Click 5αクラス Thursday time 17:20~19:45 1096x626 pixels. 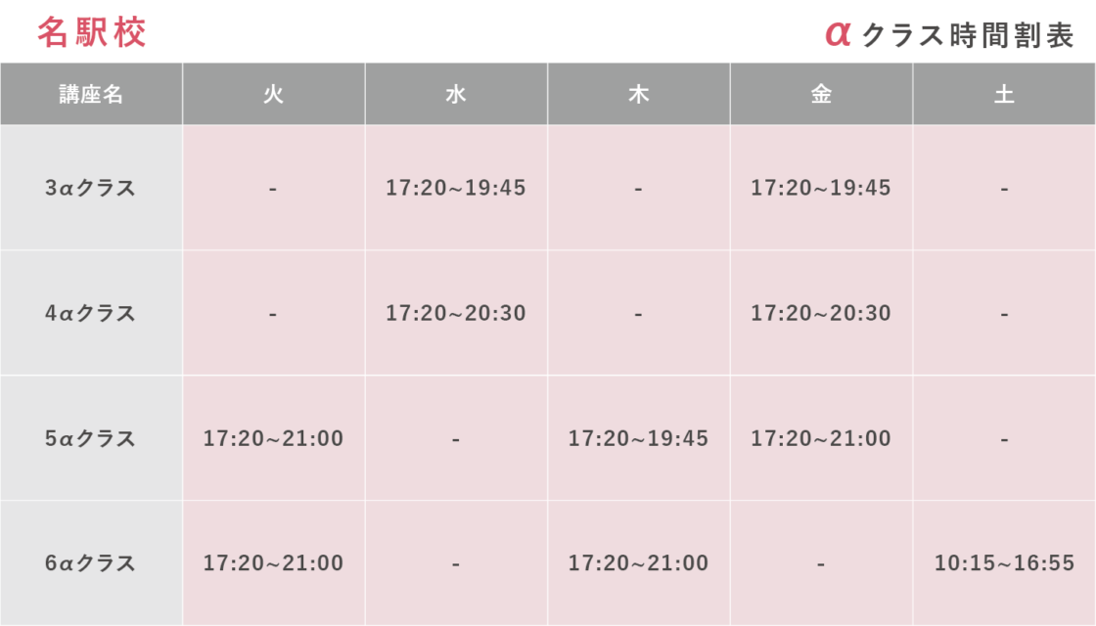click(638, 439)
